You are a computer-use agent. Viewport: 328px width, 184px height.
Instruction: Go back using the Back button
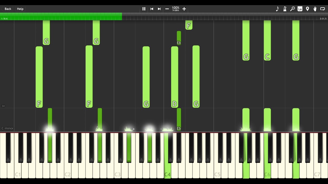tap(8, 9)
